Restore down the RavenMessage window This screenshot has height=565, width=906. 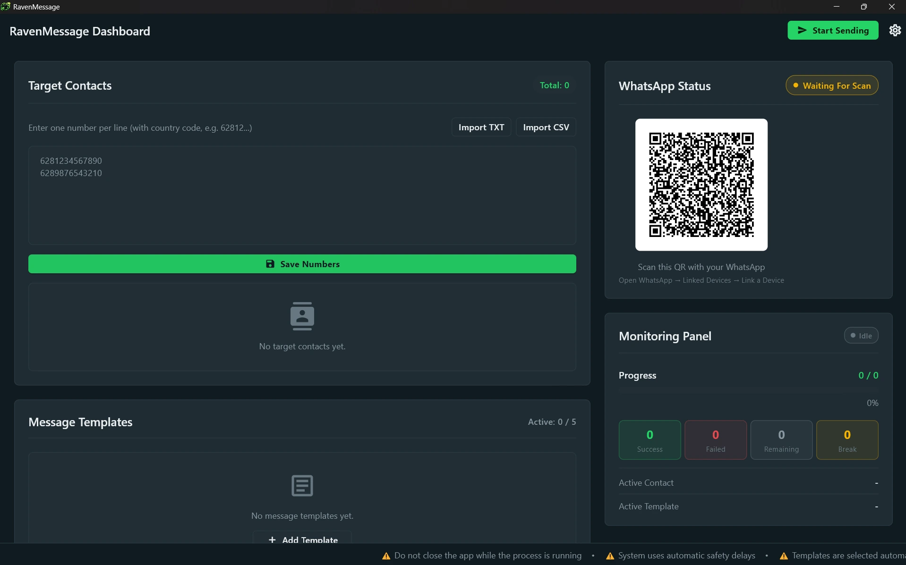click(x=863, y=7)
